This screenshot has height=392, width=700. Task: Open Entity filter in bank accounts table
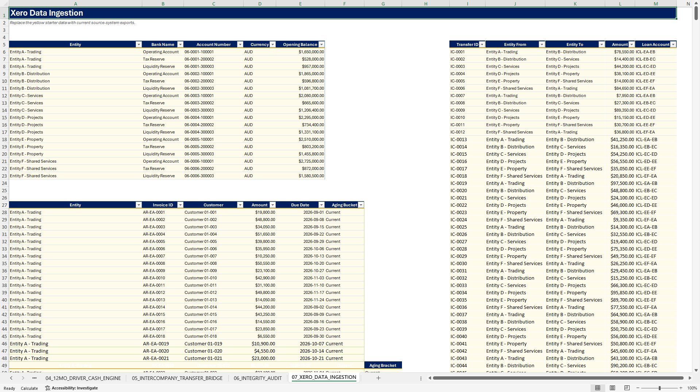click(139, 44)
